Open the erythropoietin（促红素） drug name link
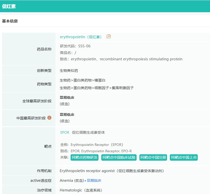 [x=81, y=37]
